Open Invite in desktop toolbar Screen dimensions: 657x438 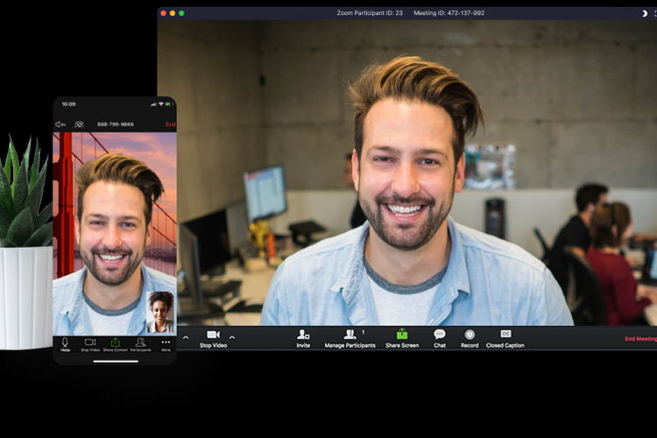303,339
